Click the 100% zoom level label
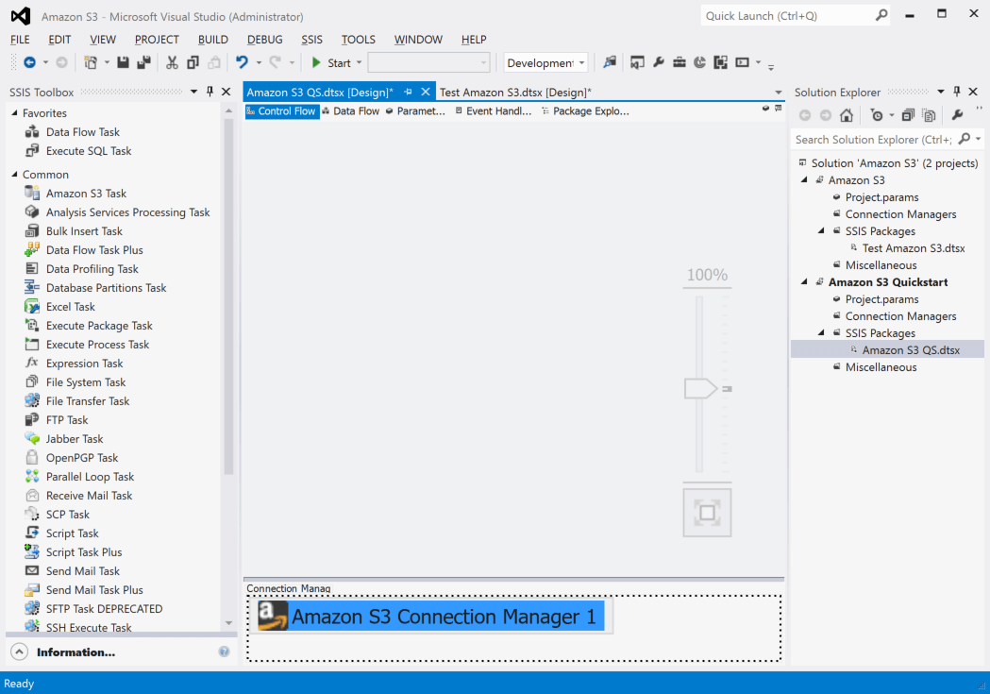Image resolution: width=990 pixels, height=694 pixels. 707,275
